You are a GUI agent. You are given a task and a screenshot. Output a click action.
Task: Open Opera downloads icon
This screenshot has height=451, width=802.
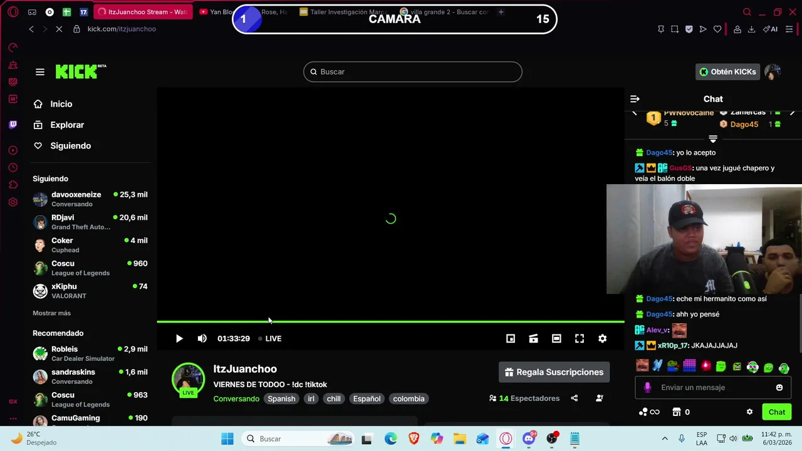point(751,29)
